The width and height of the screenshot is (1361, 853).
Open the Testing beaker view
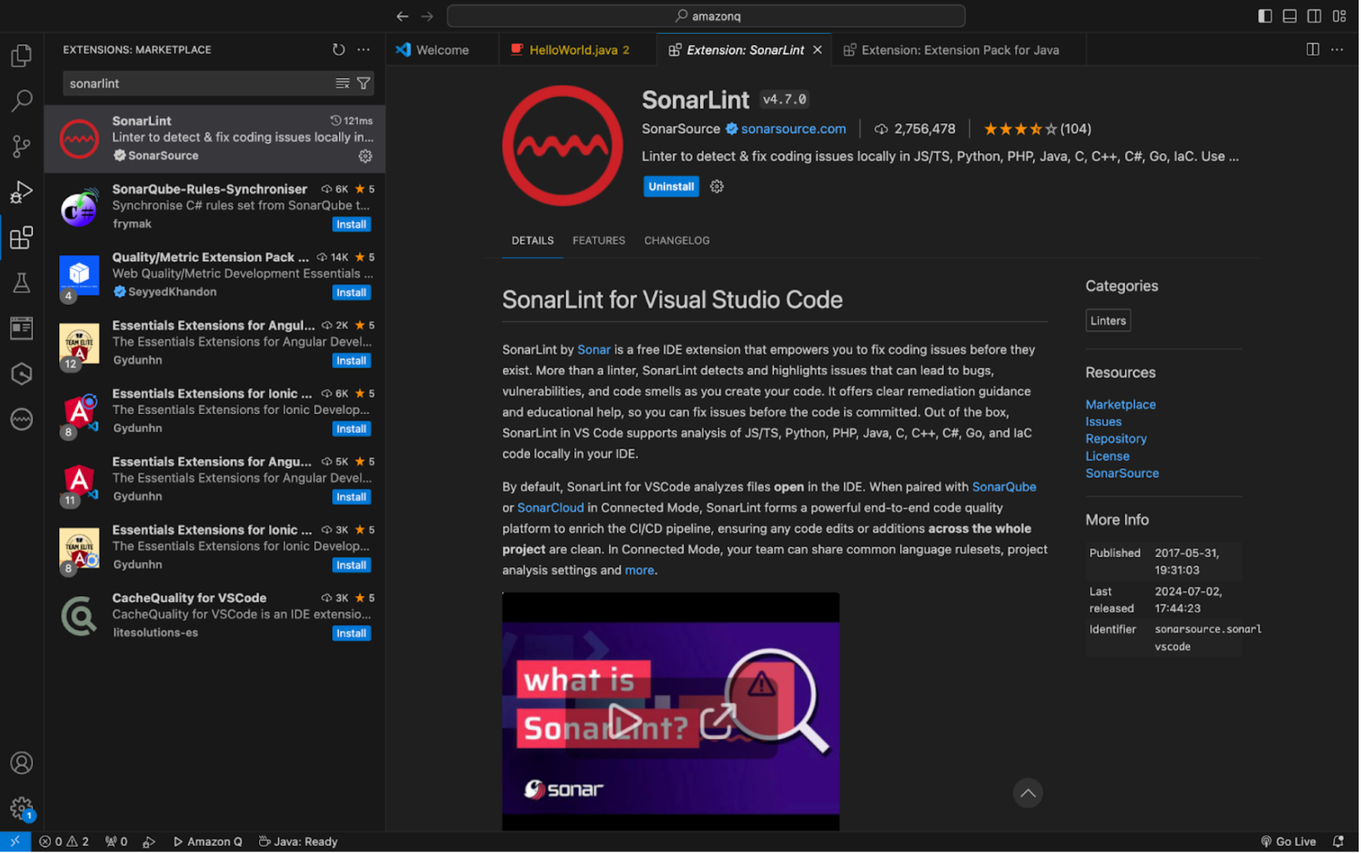tap(21, 283)
